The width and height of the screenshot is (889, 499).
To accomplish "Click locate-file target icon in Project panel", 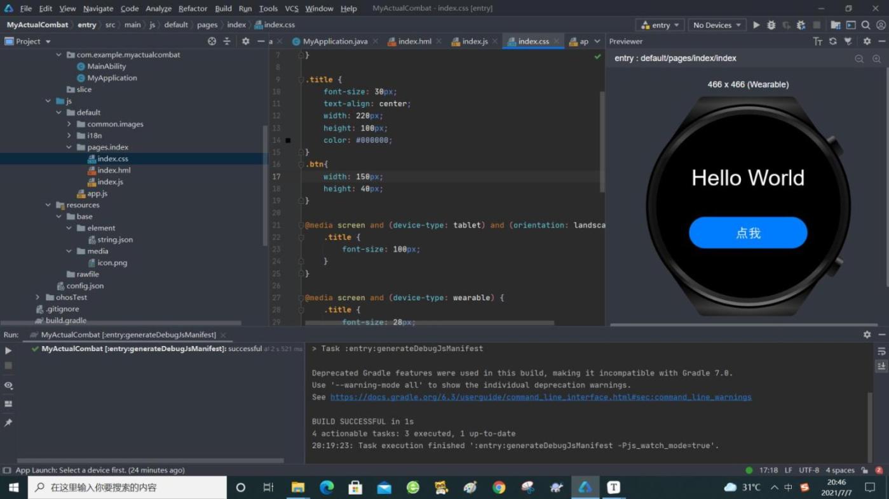I will [x=212, y=41].
